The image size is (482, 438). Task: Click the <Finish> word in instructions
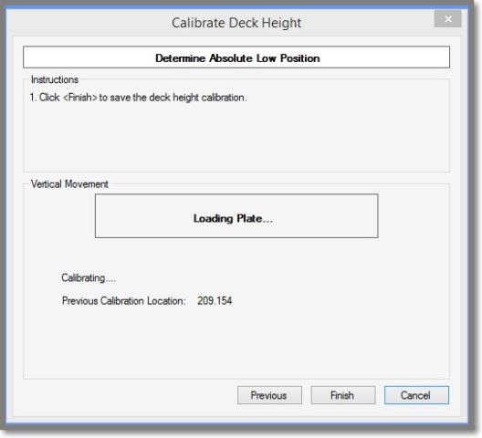point(80,98)
